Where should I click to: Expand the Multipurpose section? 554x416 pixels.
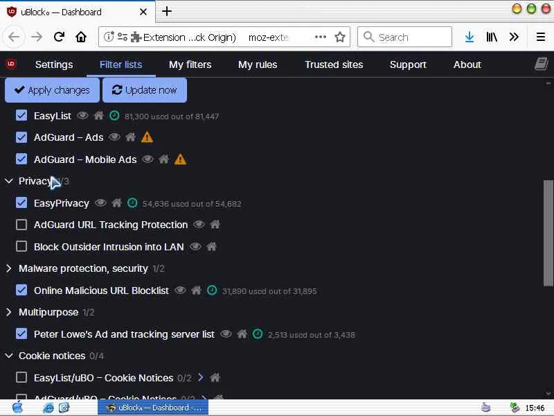coord(9,312)
